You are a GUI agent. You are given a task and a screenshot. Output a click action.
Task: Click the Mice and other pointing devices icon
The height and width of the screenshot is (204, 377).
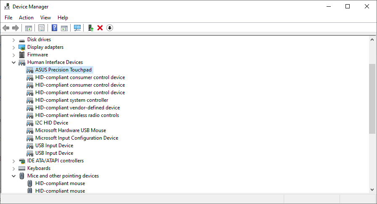pos(22,176)
